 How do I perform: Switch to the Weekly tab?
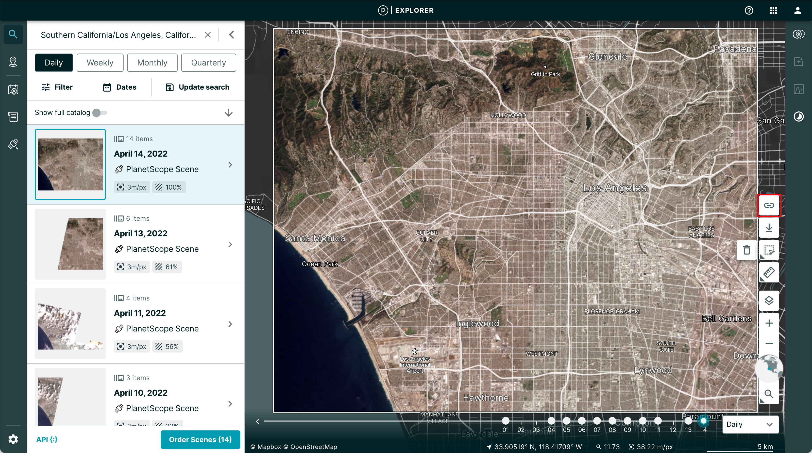coord(100,62)
